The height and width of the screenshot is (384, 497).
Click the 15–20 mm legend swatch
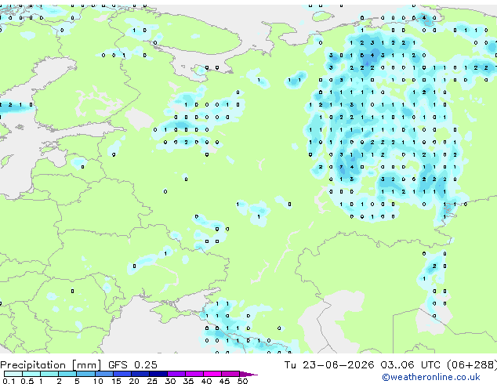(122, 374)
